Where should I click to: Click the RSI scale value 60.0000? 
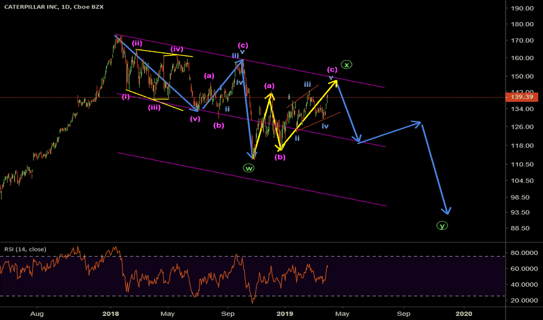point(524,269)
